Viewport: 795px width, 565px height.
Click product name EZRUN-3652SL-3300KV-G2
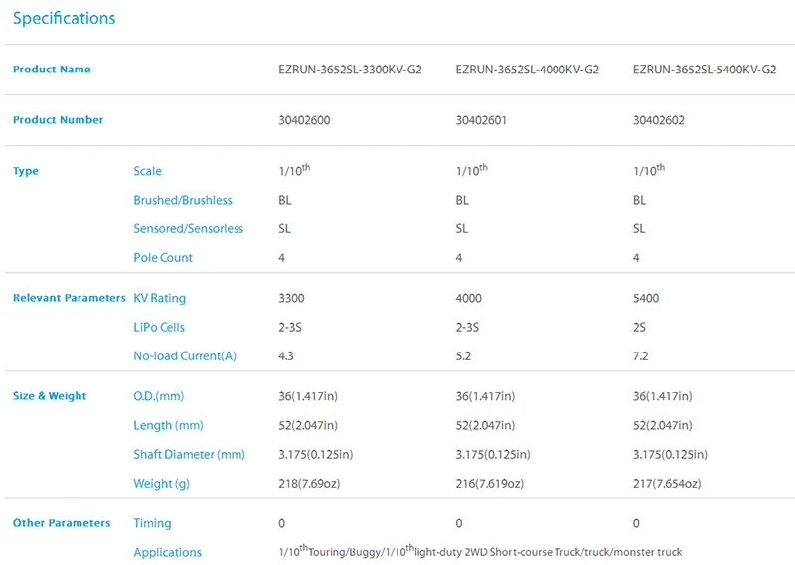tap(350, 70)
